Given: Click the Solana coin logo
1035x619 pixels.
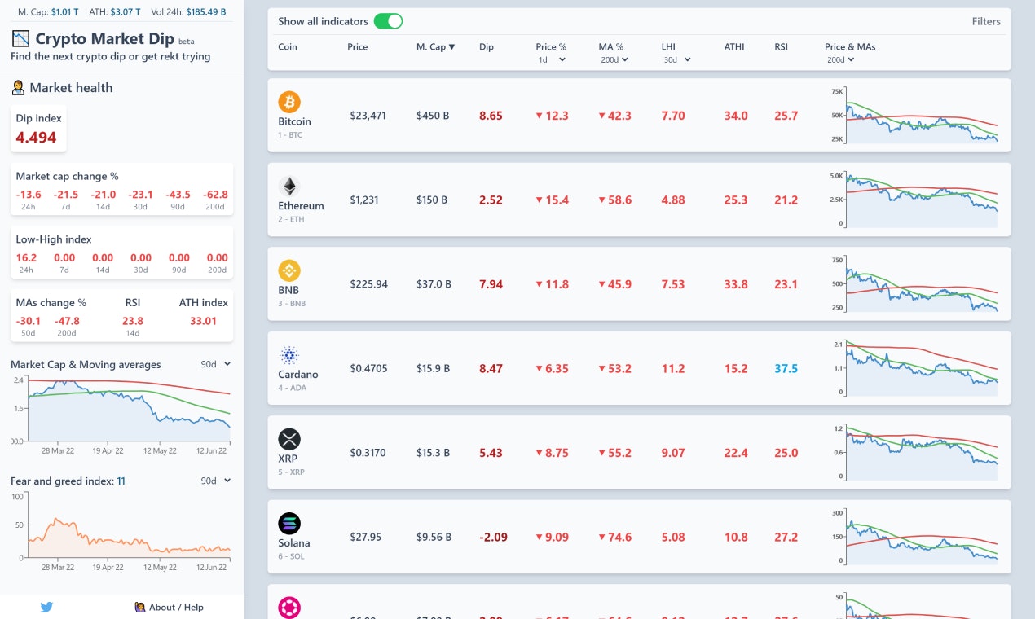Looking at the screenshot, I should [x=289, y=523].
